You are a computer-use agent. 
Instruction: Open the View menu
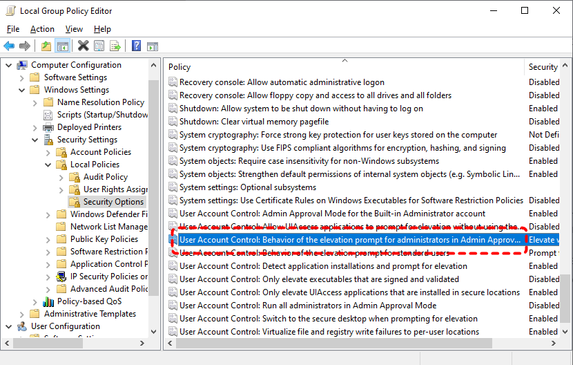pyautogui.click(x=74, y=29)
